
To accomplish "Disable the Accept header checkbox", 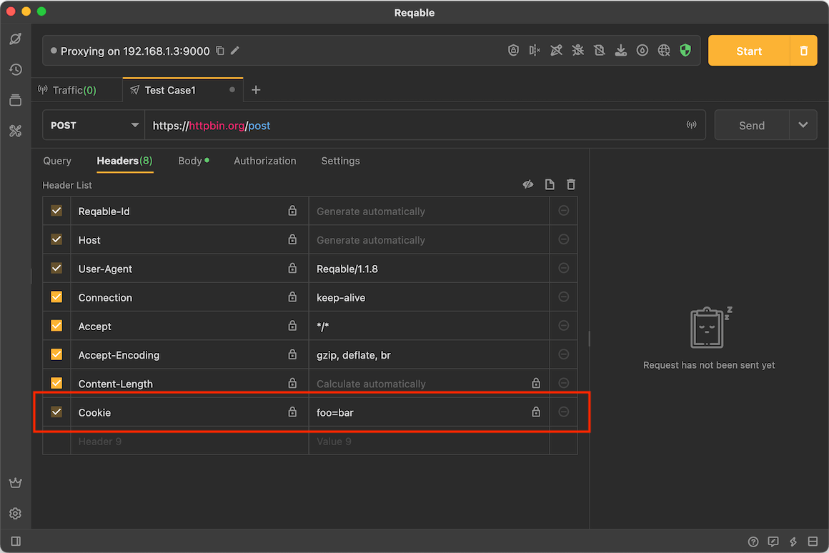I will click(x=56, y=326).
